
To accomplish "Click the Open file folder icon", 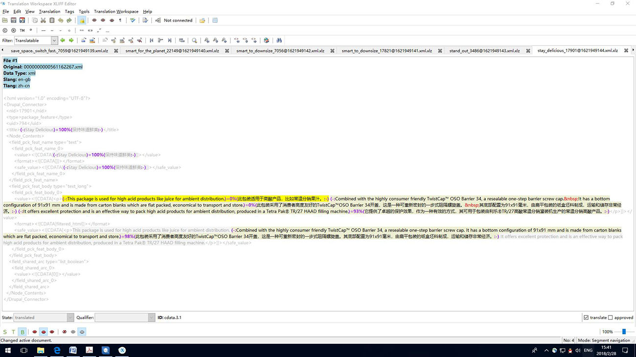I will pos(5,21).
